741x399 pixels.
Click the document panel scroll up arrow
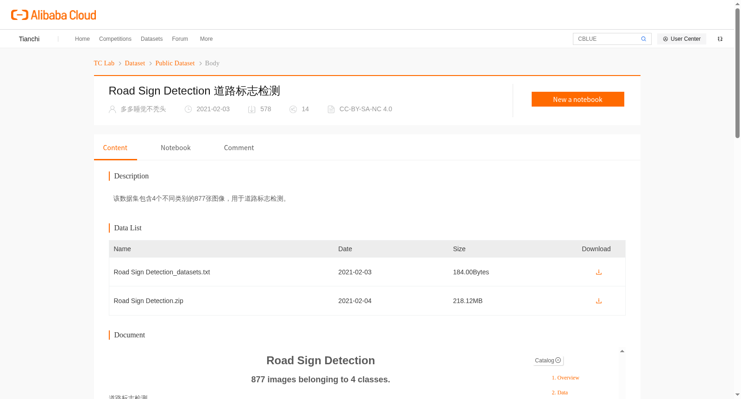(622, 351)
